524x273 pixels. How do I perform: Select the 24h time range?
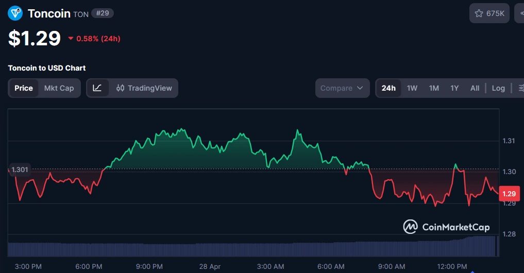point(388,88)
